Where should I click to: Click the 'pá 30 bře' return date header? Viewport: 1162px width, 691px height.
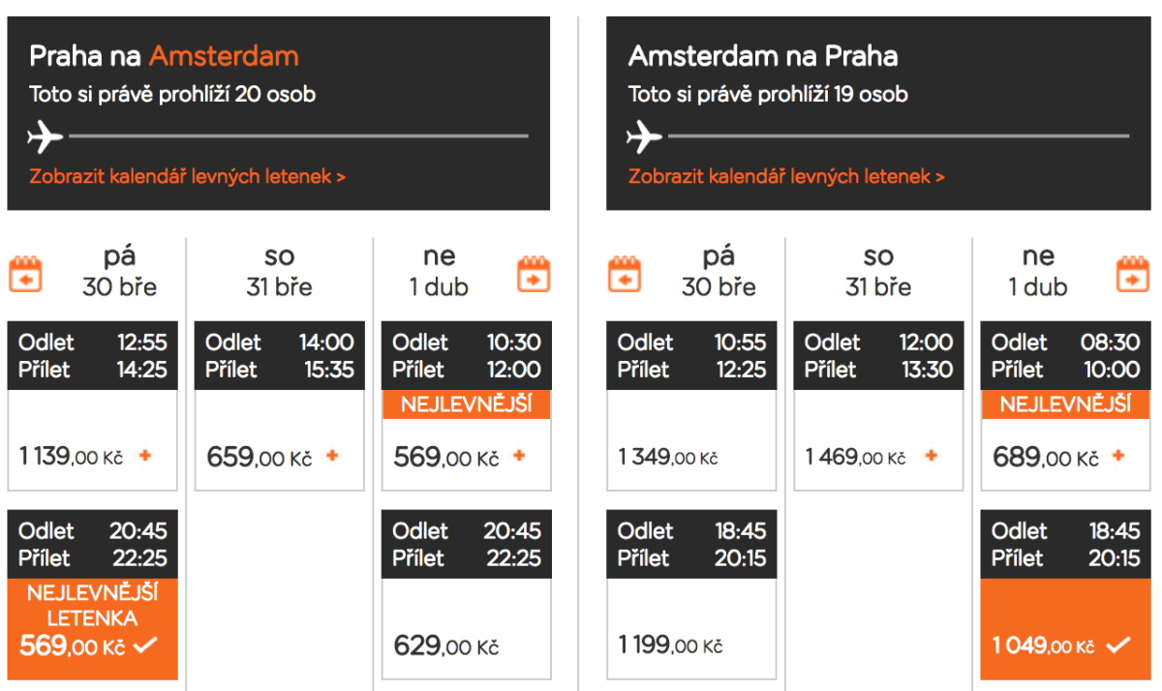click(718, 272)
